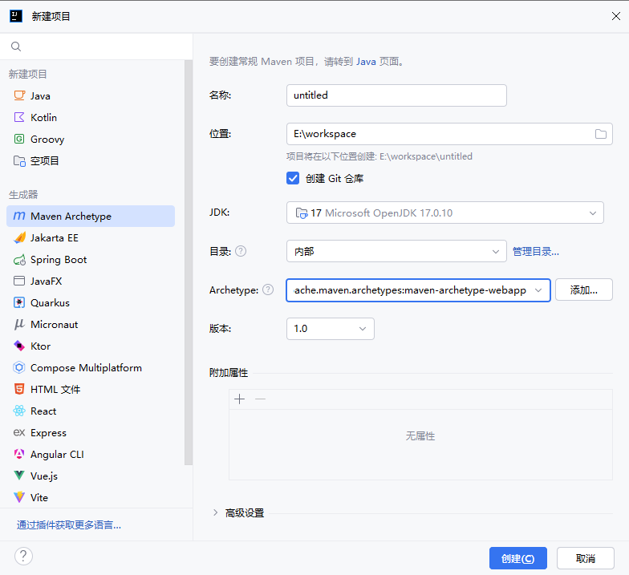Select the Quarkus generator icon
Image resolution: width=629 pixels, height=575 pixels.
pyautogui.click(x=19, y=303)
